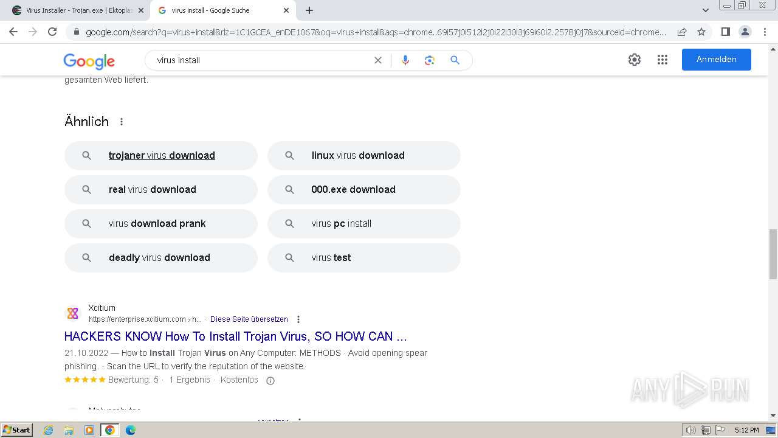This screenshot has height=438, width=778.
Task: Search for trojaner virus download
Action: pos(161,156)
